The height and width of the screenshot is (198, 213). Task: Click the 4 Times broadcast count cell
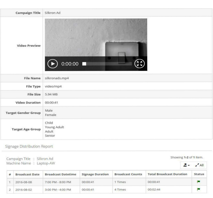(x=120, y=190)
